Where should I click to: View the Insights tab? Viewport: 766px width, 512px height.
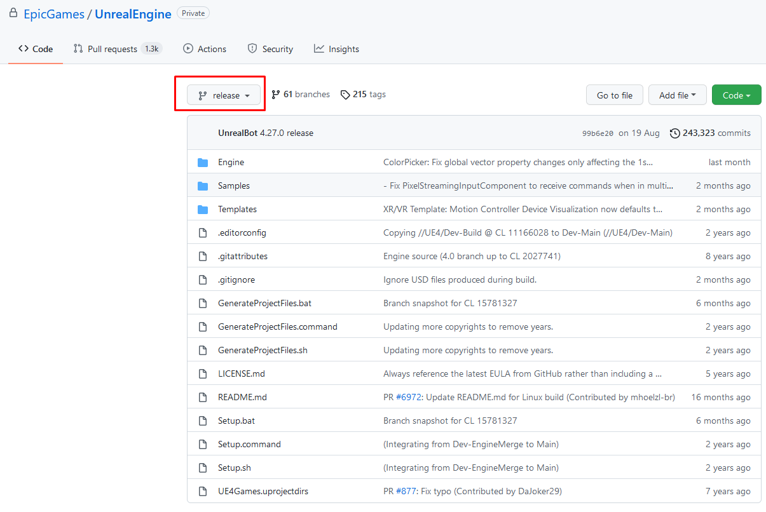click(x=336, y=49)
